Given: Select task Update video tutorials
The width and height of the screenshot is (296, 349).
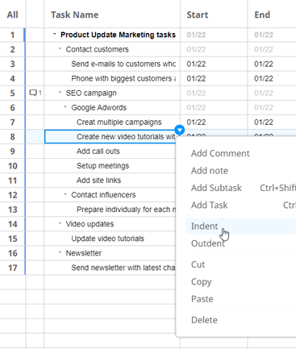Looking at the screenshot, I should [107, 239].
